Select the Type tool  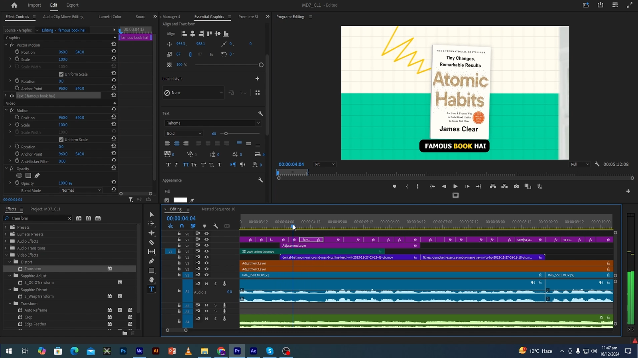pos(152,289)
